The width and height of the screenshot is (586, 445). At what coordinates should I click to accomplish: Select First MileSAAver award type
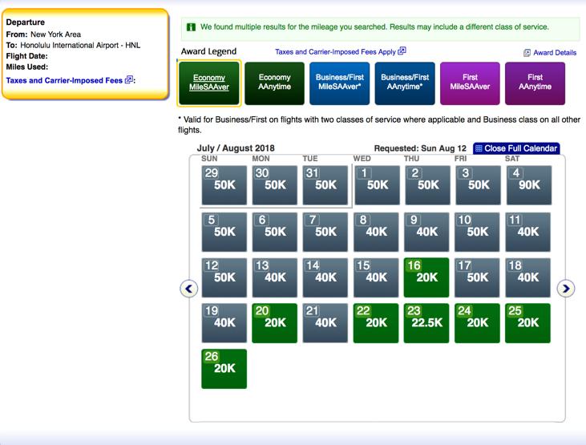coord(470,83)
